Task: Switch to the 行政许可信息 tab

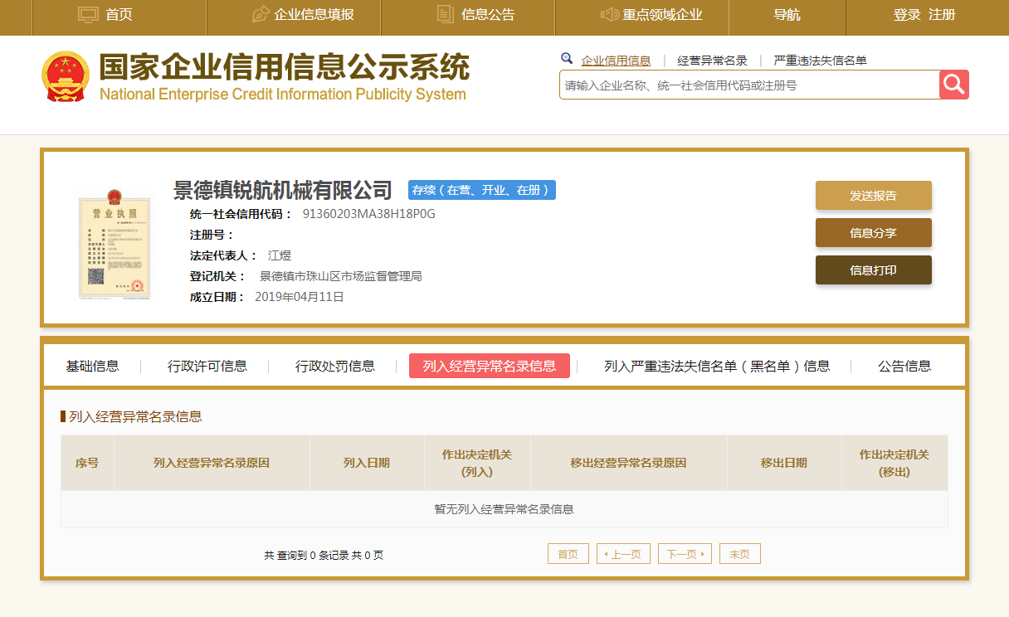Action: 207,366
